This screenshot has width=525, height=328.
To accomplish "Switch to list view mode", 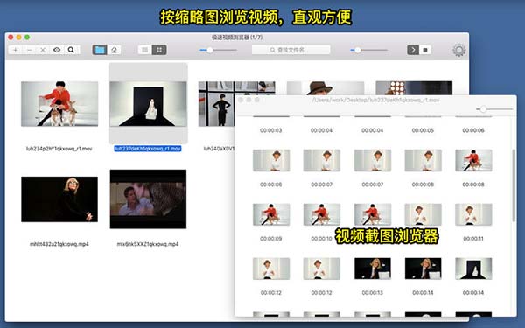I will pyautogui.click(x=145, y=50).
